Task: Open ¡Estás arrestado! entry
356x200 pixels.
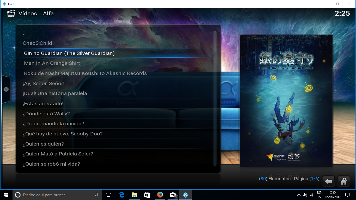Action: coord(115,104)
